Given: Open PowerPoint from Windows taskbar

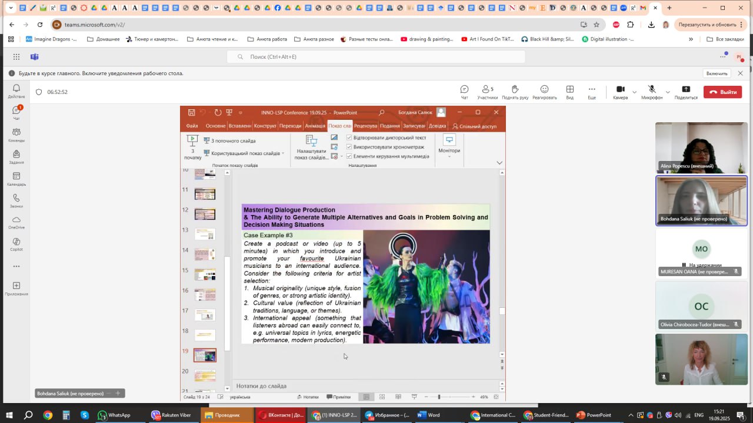Looking at the screenshot, I should (x=594, y=415).
